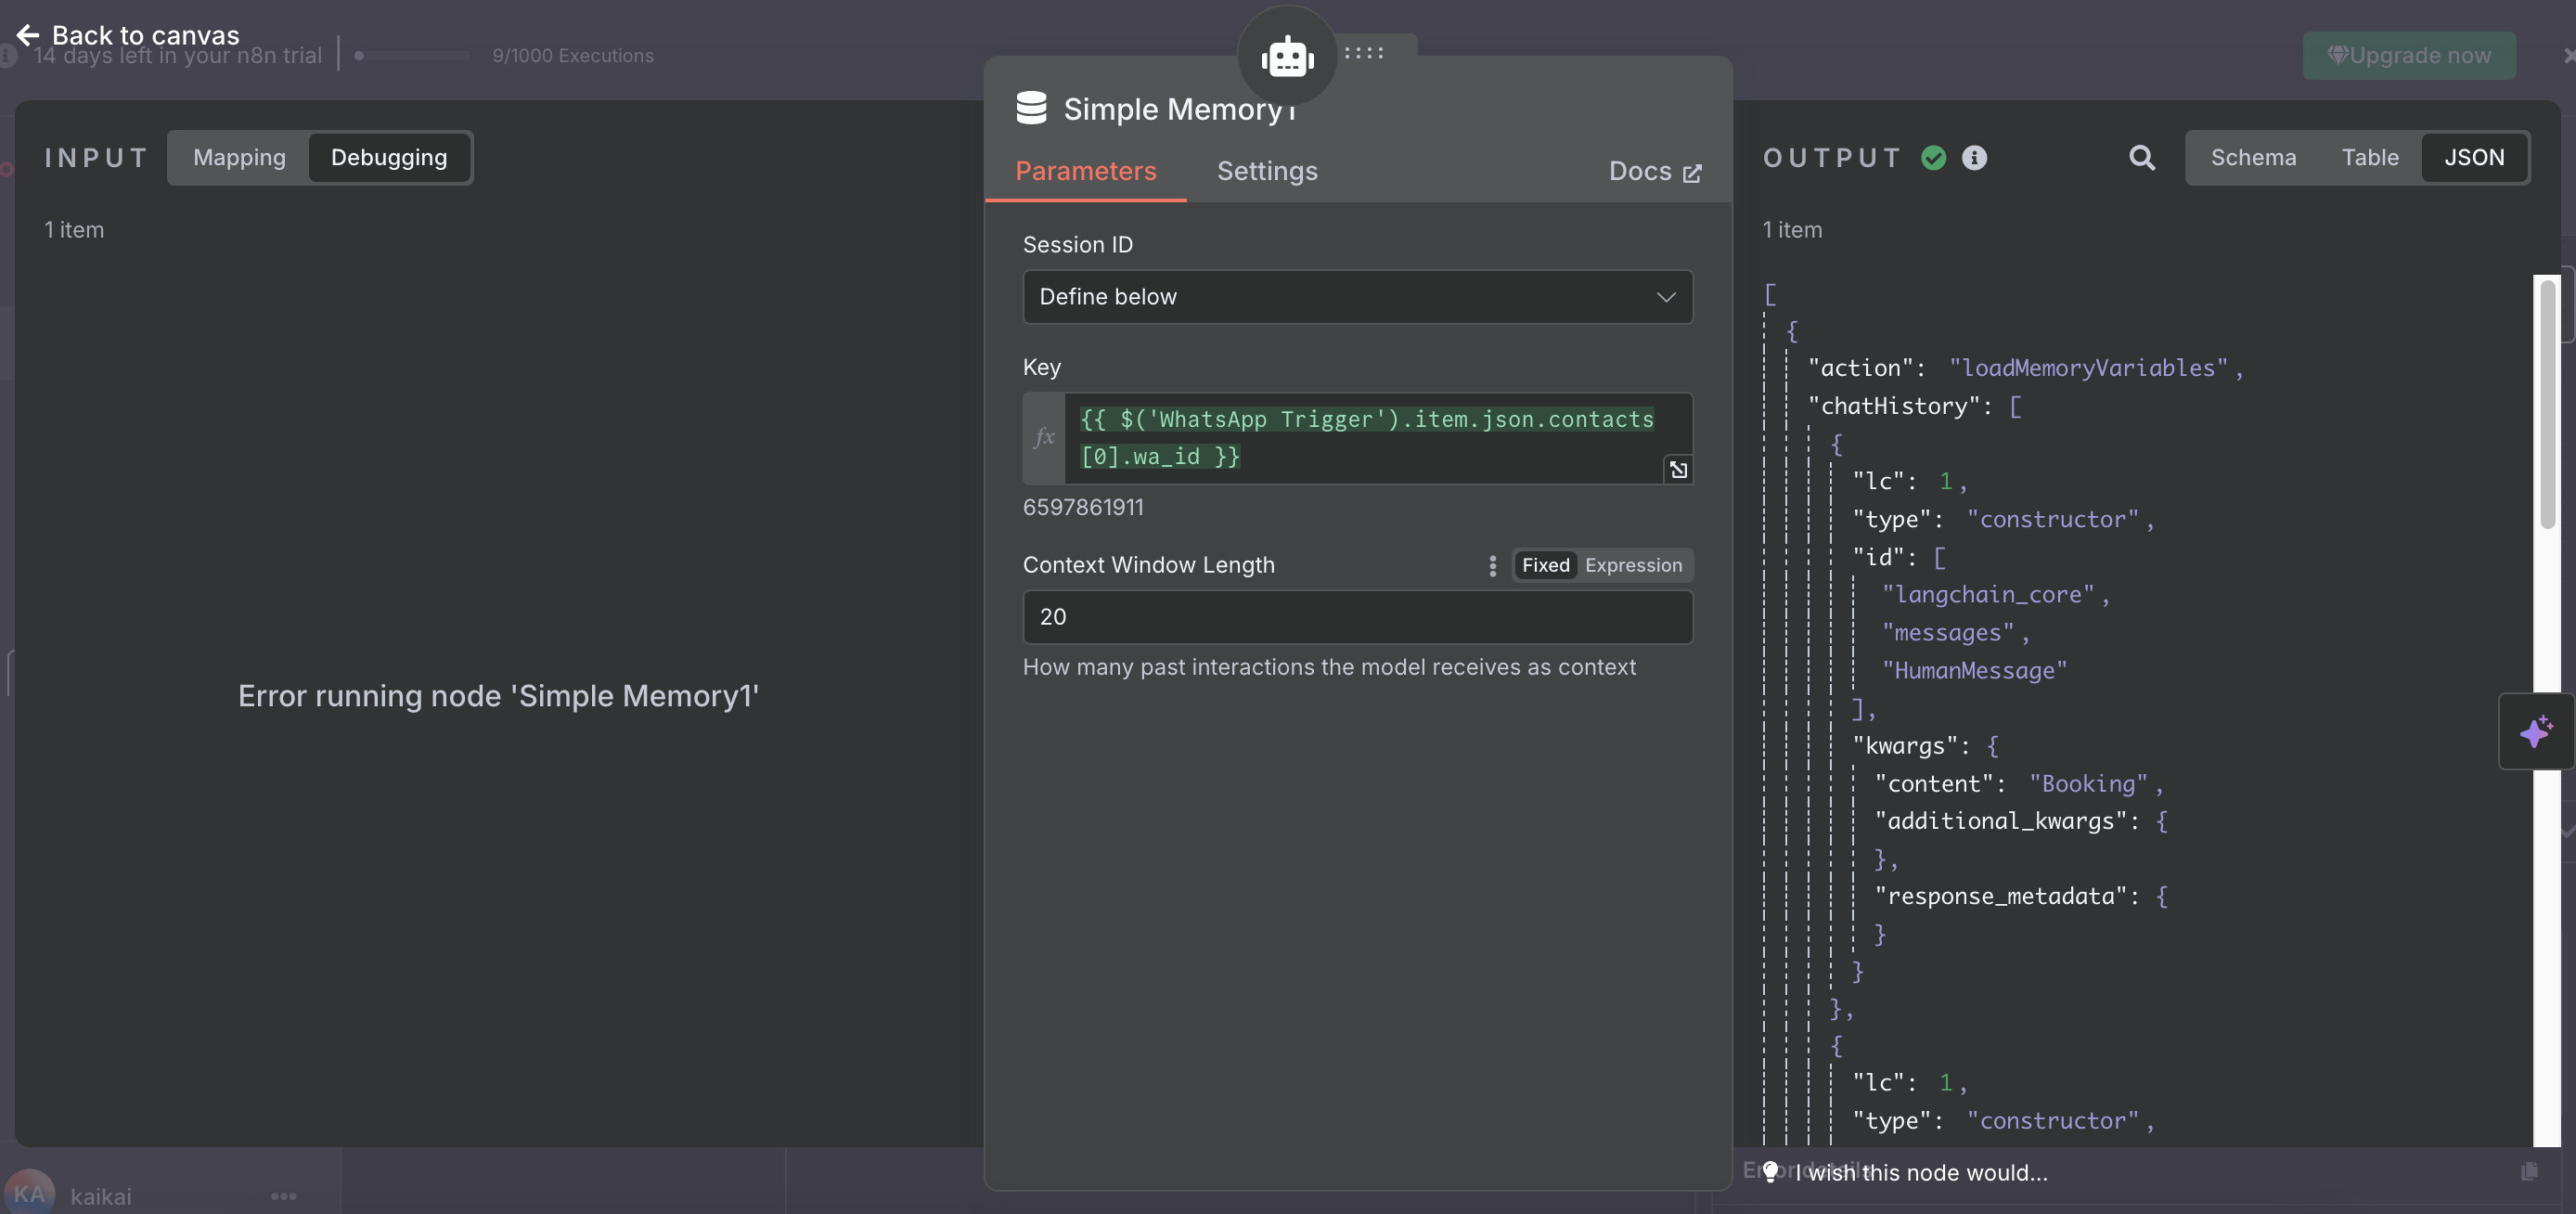Click the kaikai username label

tap(101, 1196)
